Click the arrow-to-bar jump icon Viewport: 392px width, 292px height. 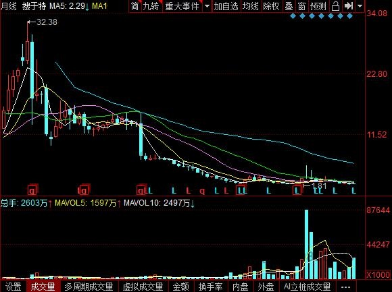pyautogui.click(x=348, y=6)
